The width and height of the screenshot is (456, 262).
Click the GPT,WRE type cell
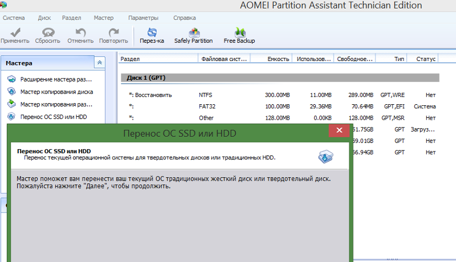click(x=392, y=95)
